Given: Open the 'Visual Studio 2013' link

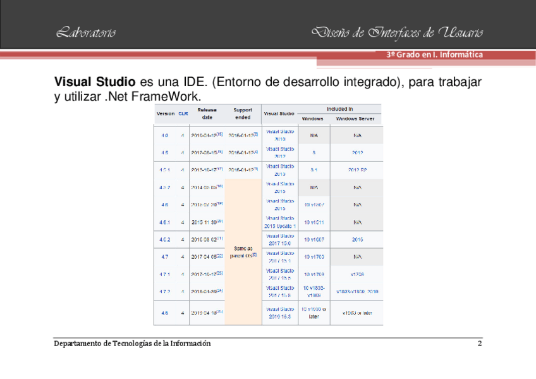Looking at the screenshot, I should pos(280,170).
